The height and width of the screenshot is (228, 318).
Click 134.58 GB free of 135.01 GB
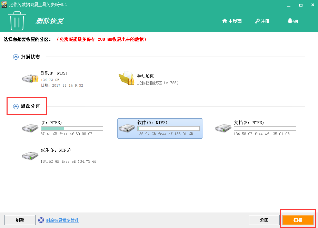(x=262, y=134)
